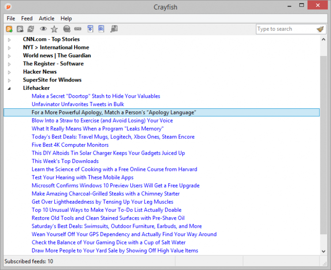
Task: Click the broom clear-search icon
Action: 320,29
